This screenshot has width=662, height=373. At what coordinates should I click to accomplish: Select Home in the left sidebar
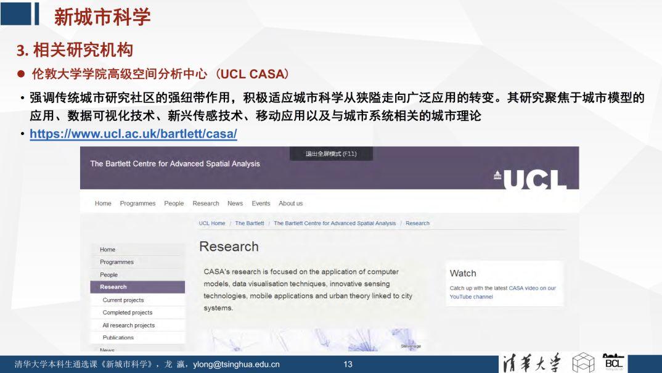(137, 249)
